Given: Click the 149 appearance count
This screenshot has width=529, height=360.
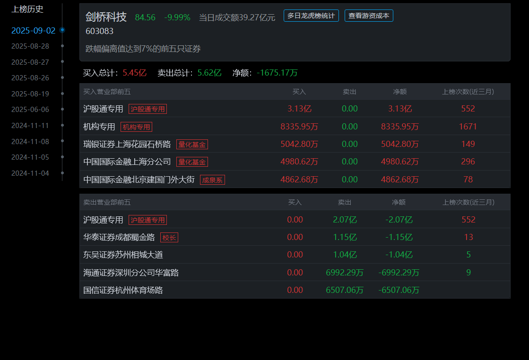Looking at the screenshot, I should point(468,144).
